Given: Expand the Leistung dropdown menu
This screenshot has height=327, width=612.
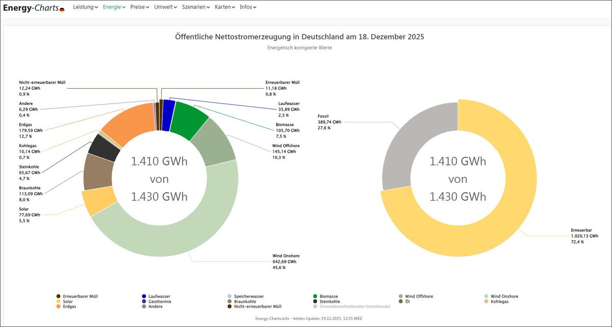Looking at the screenshot, I should (85, 7).
